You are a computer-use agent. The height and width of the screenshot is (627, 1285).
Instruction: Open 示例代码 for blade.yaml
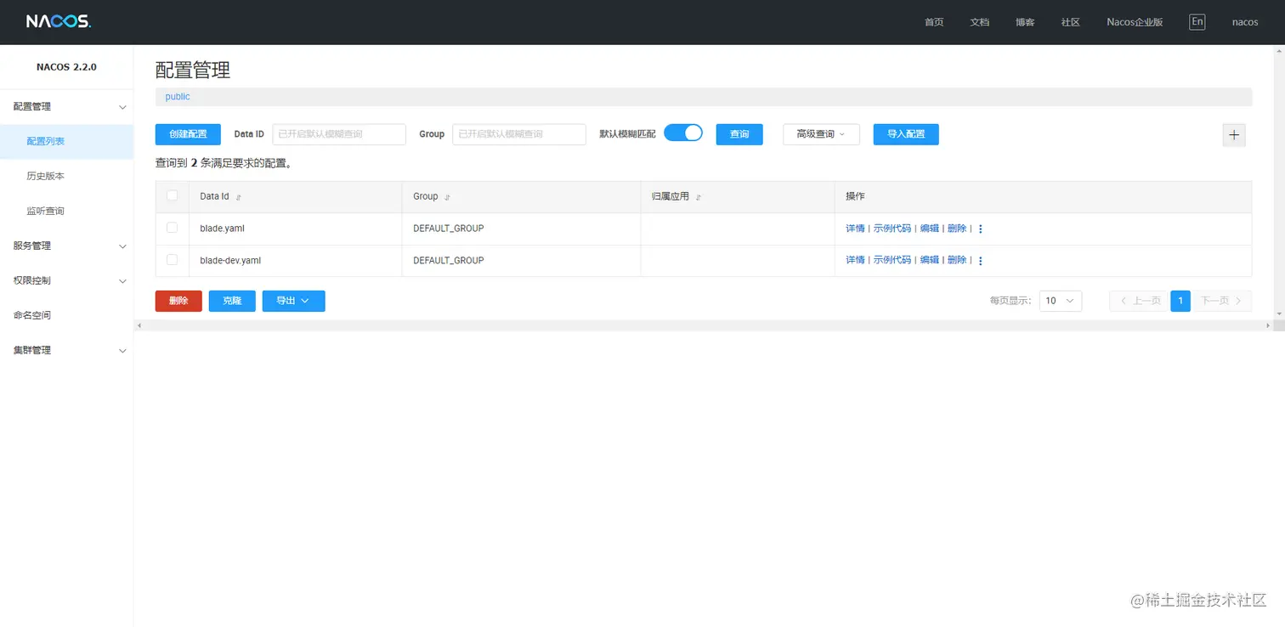coord(892,229)
